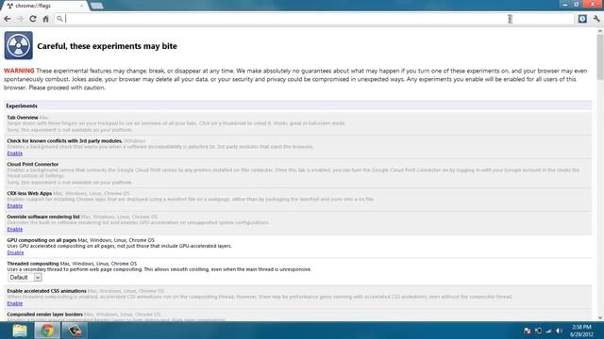Open a new tab with the tab-strip button
The image size is (604, 339).
tap(96, 6)
